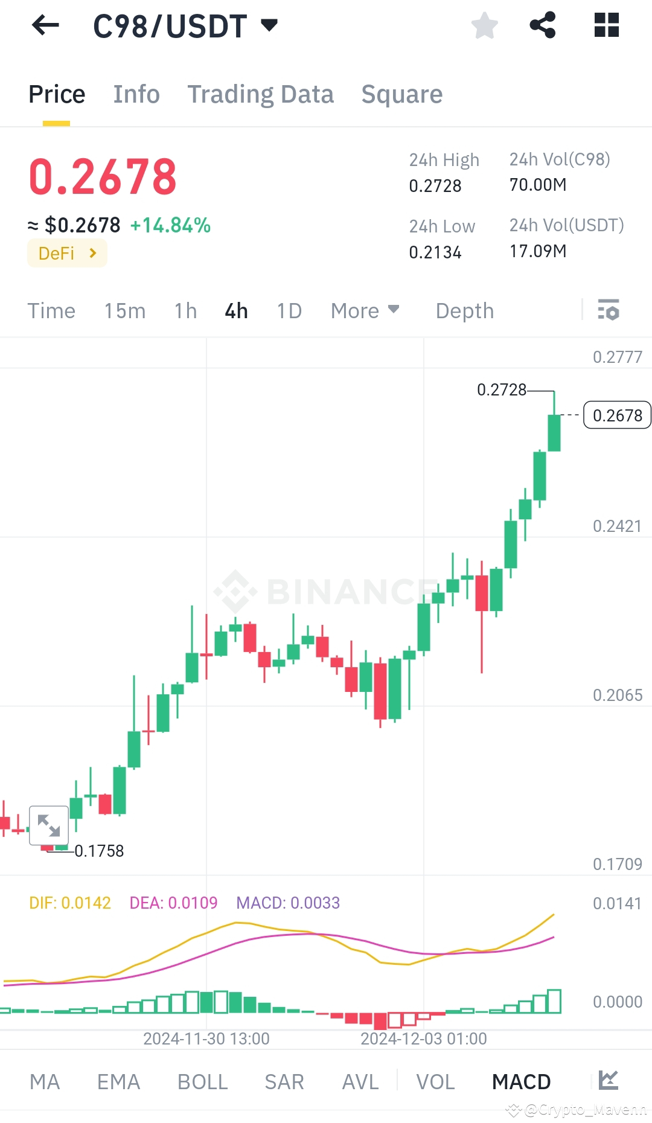The image size is (652, 1123).
Task: Open the share options icon
Action: (x=542, y=25)
